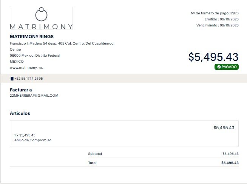Click the Artículos section heading
The width and height of the screenshot is (247, 184).
pos(20,113)
